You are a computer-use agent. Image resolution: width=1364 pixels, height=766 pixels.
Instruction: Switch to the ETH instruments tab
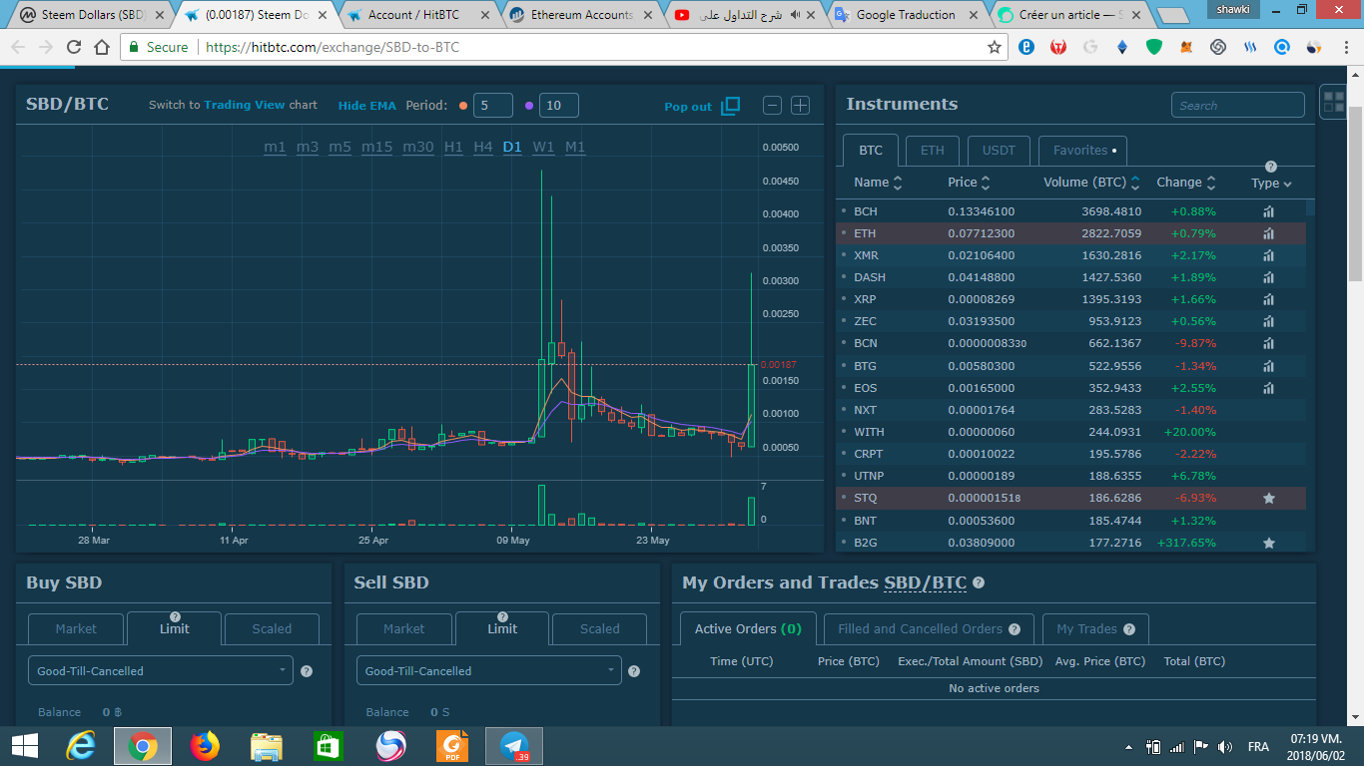click(933, 151)
